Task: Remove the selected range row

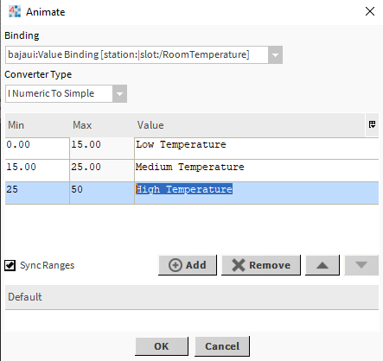Action: (x=261, y=265)
